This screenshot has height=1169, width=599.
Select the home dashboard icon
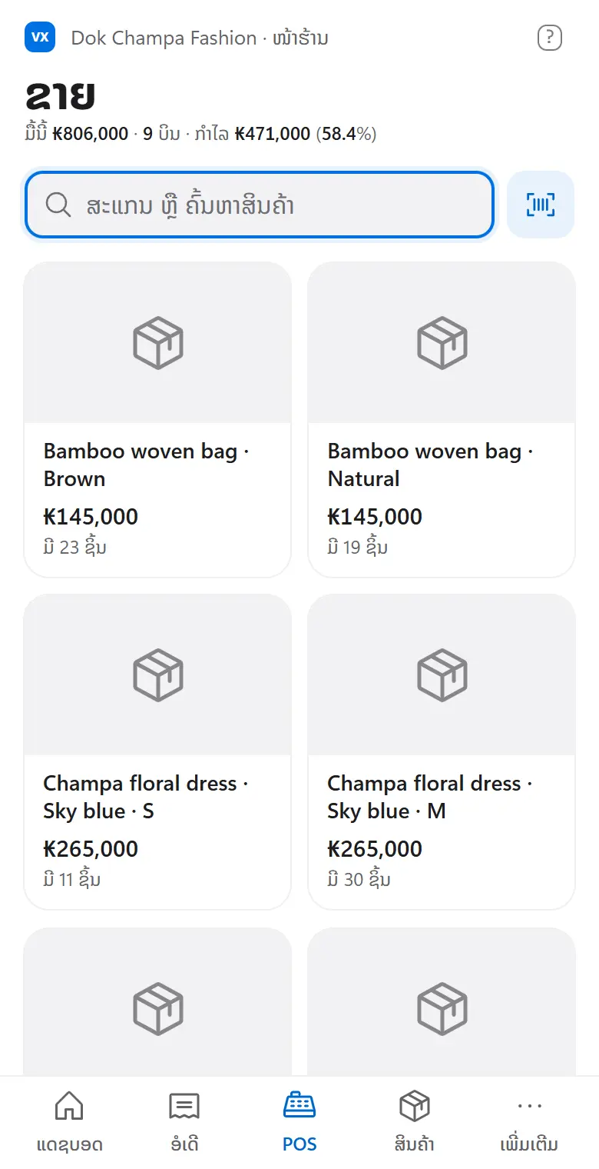coord(69,1107)
